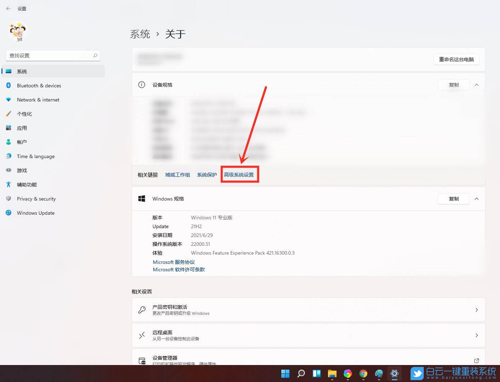Open the 游戏 settings section
The height and width of the screenshot is (382, 500).
22,170
